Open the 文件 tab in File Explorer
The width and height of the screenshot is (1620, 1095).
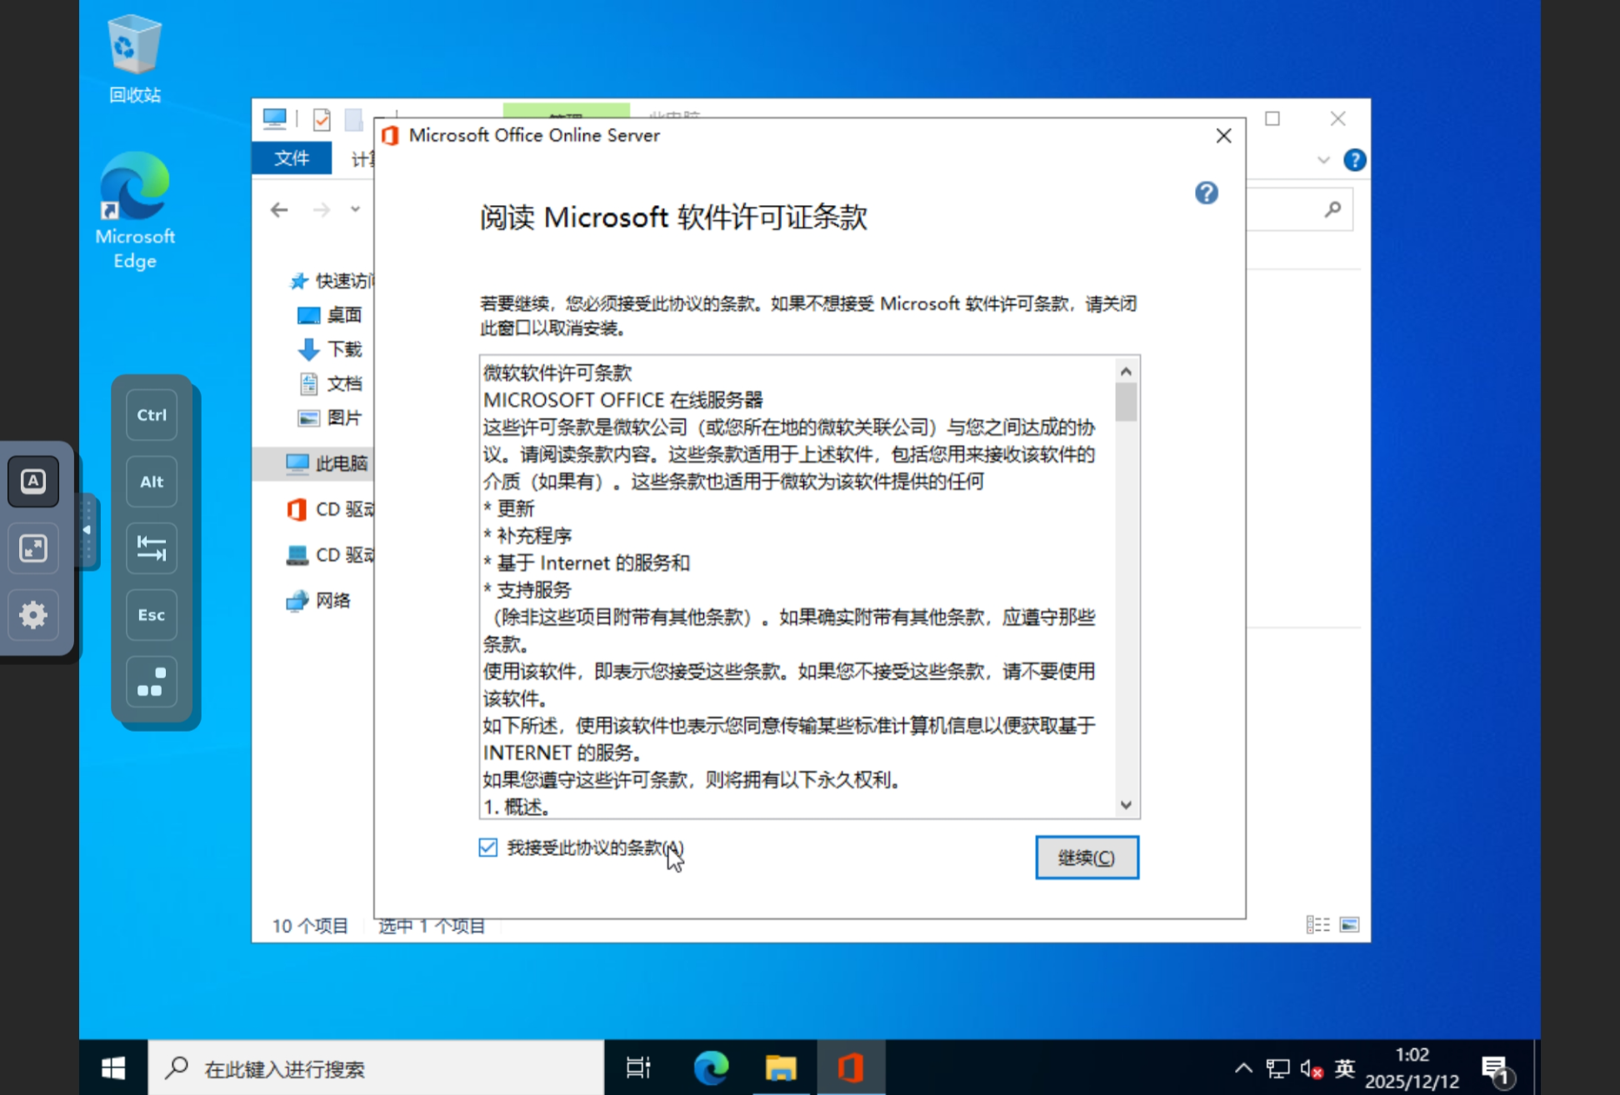(x=292, y=158)
